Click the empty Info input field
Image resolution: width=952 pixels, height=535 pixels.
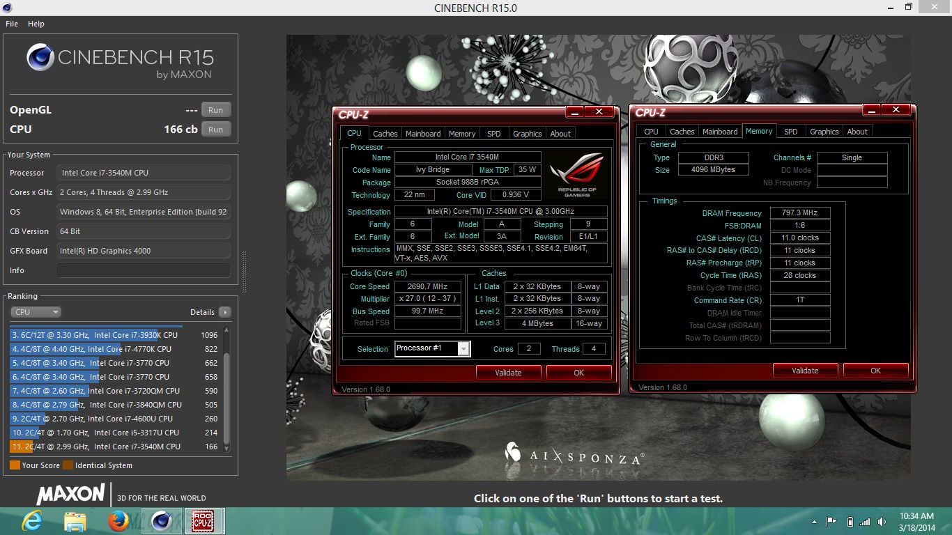(x=144, y=270)
